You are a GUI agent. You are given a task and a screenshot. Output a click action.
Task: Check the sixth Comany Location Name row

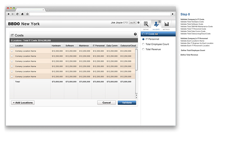pyautogui.click(x=12, y=77)
